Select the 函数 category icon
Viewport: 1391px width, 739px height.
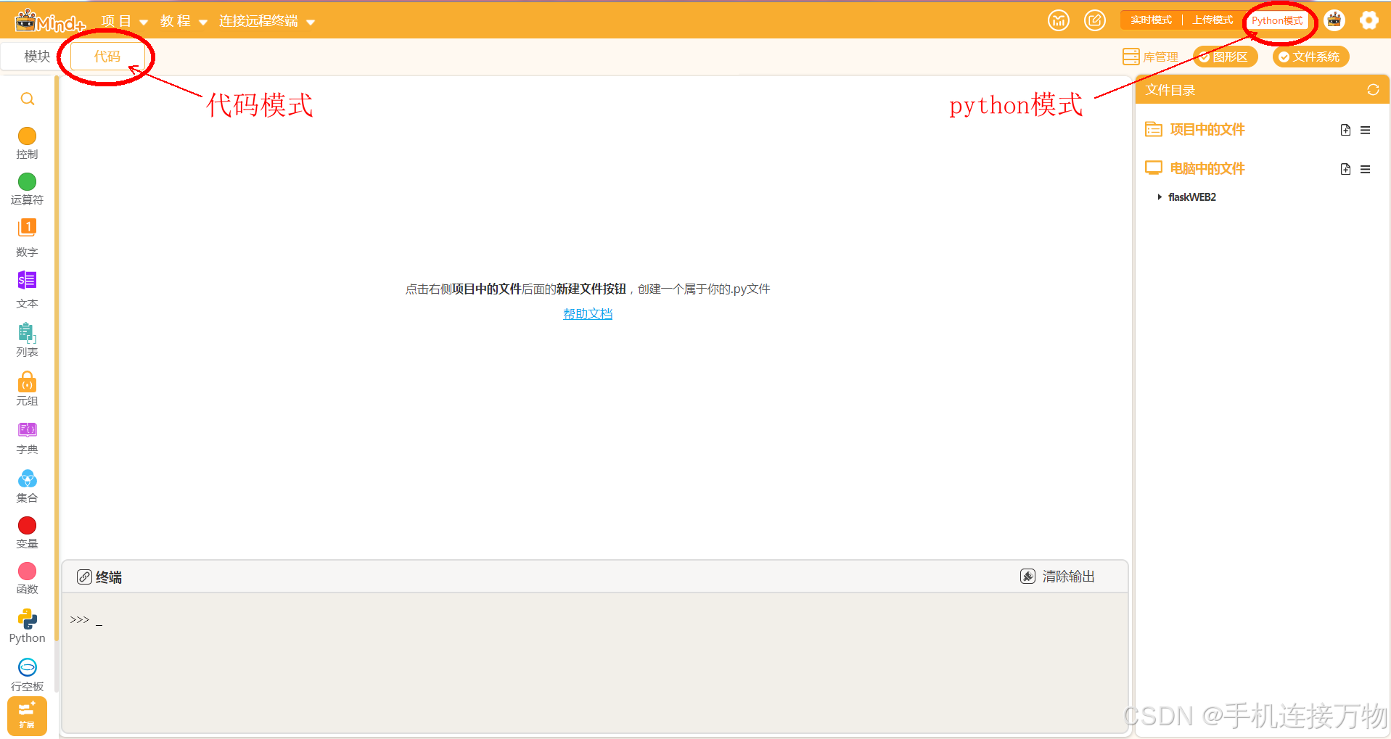(27, 571)
